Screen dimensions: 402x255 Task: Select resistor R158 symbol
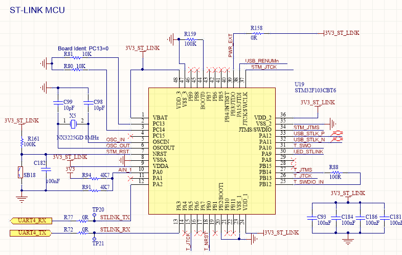tap(256, 33)
